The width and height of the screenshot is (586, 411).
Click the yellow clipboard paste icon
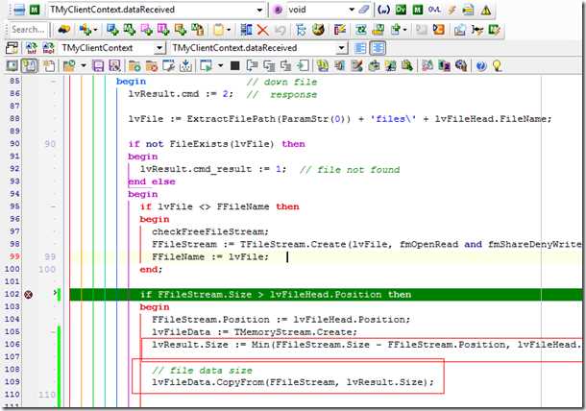[x=219, y=30]
